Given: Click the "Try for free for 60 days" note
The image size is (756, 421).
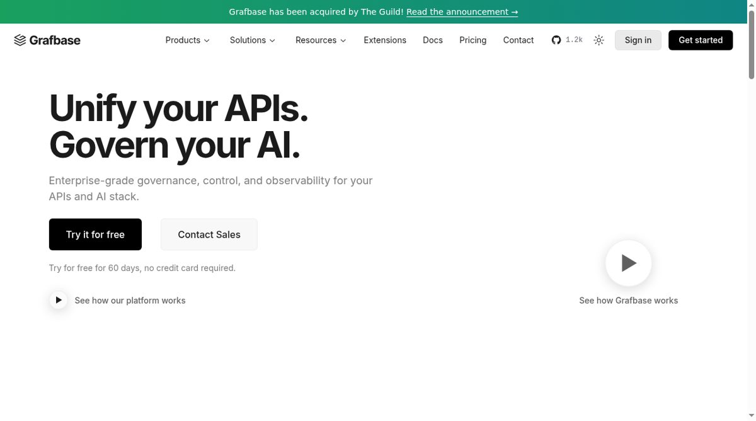Looking at the screenshot, I should (x=142, y=268).
